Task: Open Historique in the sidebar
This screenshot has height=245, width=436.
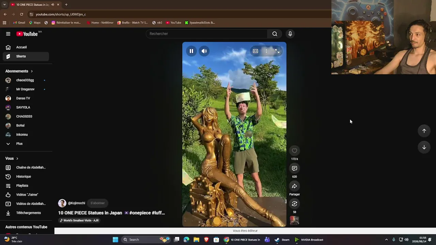Action: click(26, 177)
